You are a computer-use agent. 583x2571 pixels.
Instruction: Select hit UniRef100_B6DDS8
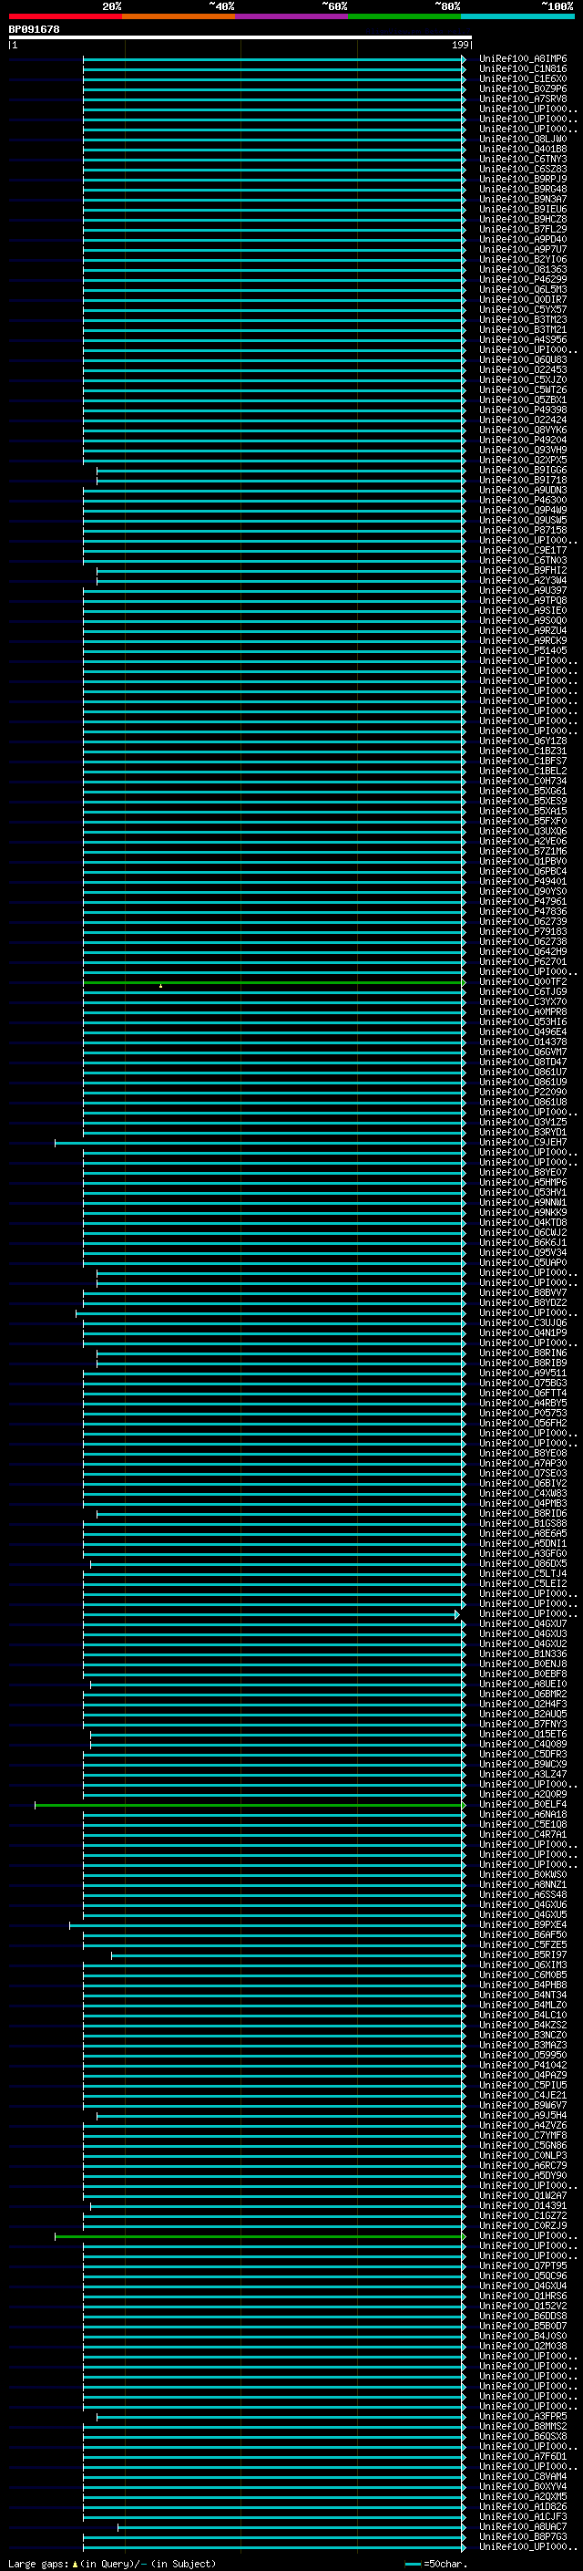pos(523,2316)
